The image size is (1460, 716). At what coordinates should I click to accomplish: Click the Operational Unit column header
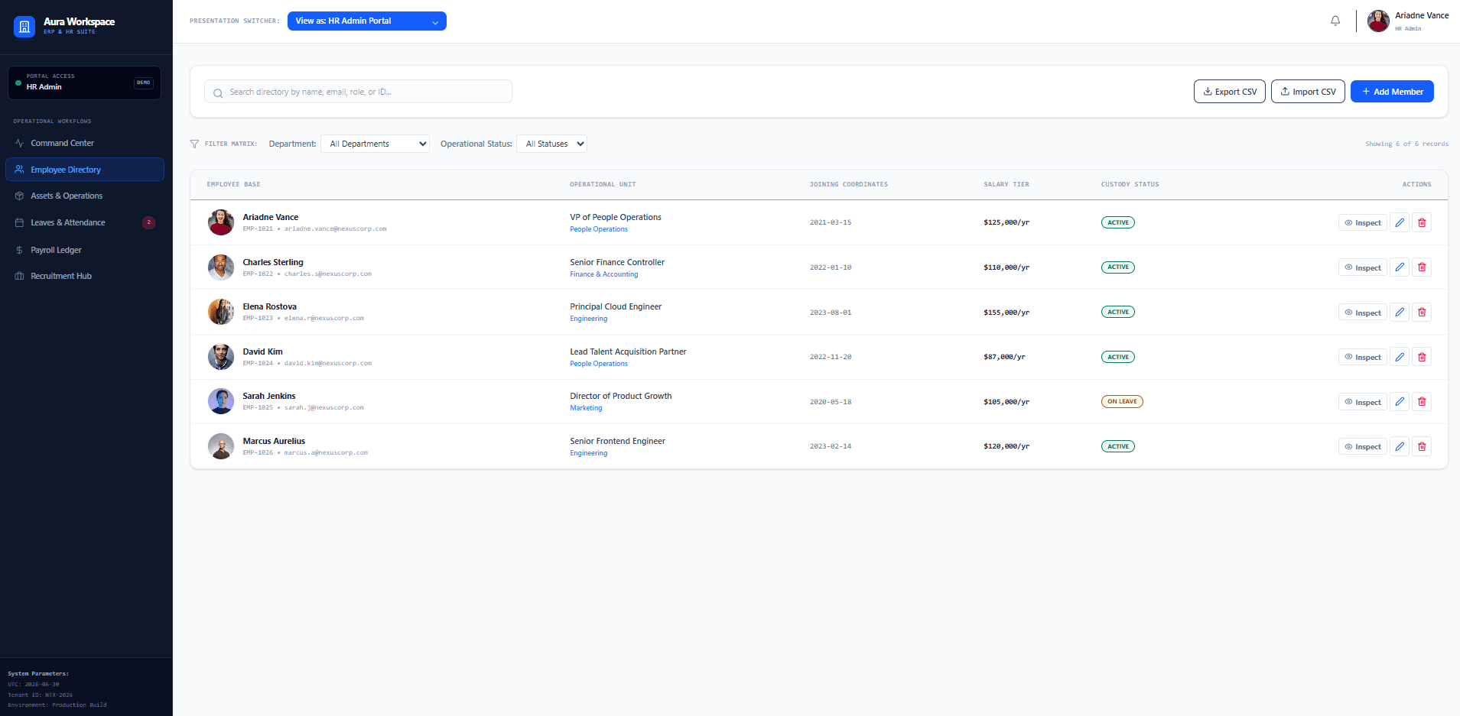coord(603,184)
